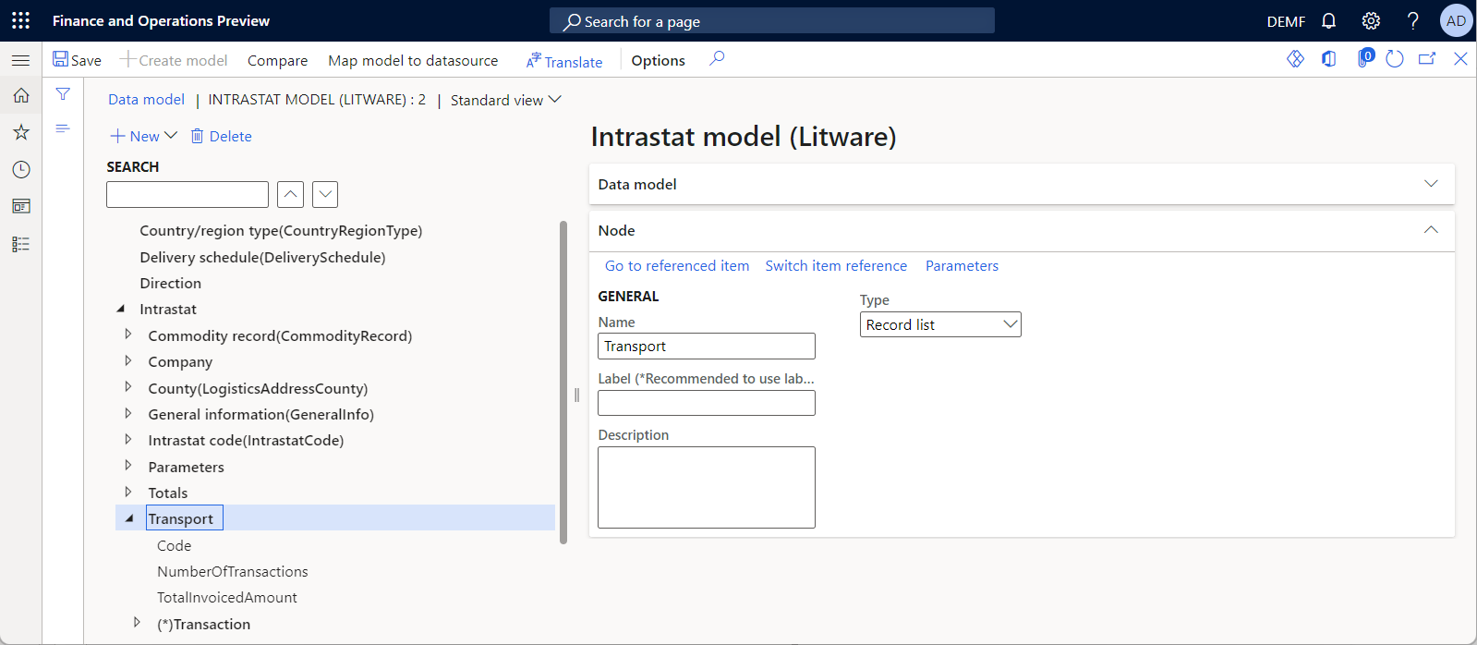Click Save in the action pane

coord(77,60)
